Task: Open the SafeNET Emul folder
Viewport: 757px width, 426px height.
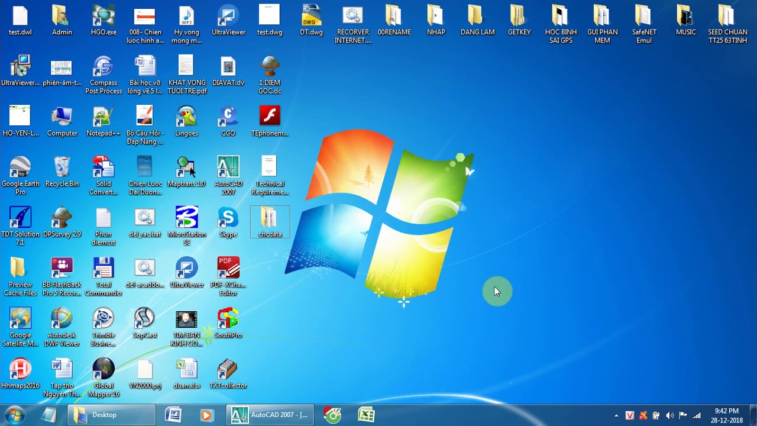Action: [x=644, y=24]
